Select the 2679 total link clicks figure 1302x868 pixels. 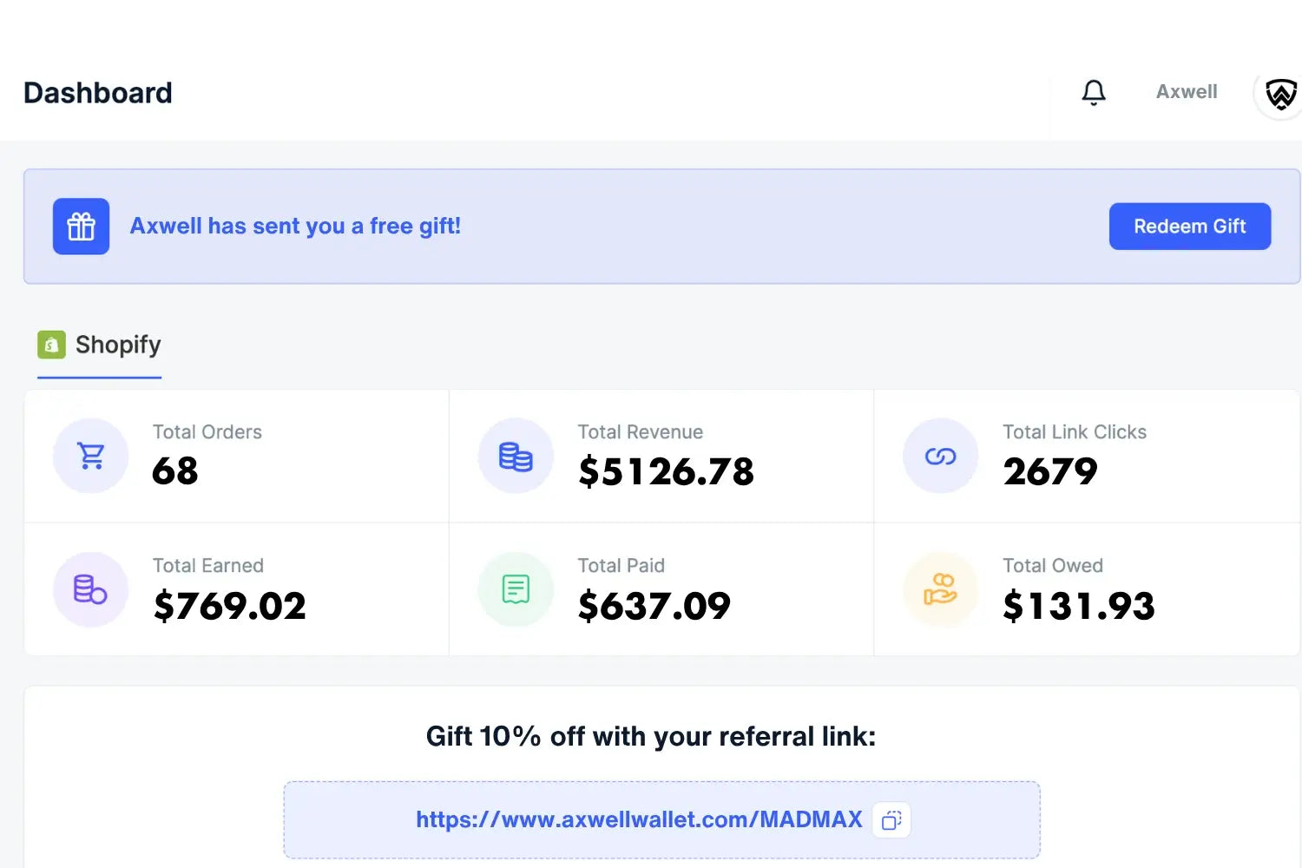point(1050,471)
